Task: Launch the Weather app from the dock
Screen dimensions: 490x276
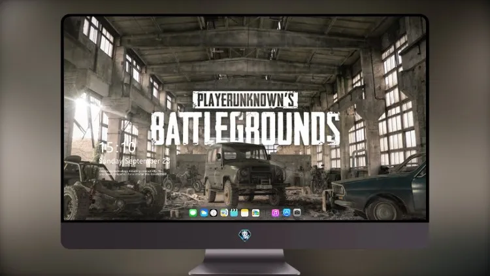Action: [x=204, y=213]
